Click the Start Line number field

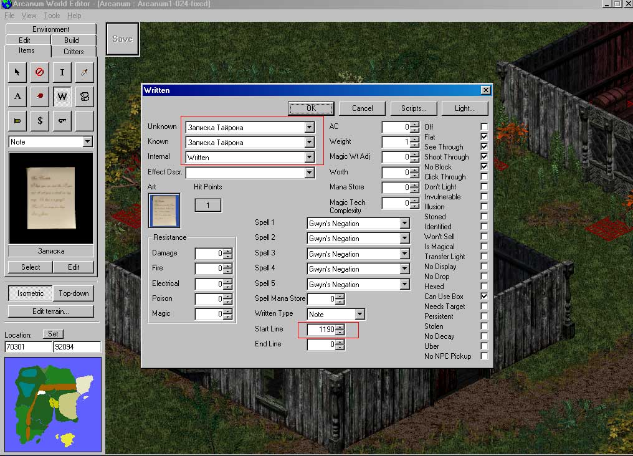click(x=321, y=330)
